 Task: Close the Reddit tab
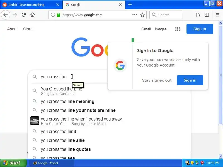(x=58, y=5)
